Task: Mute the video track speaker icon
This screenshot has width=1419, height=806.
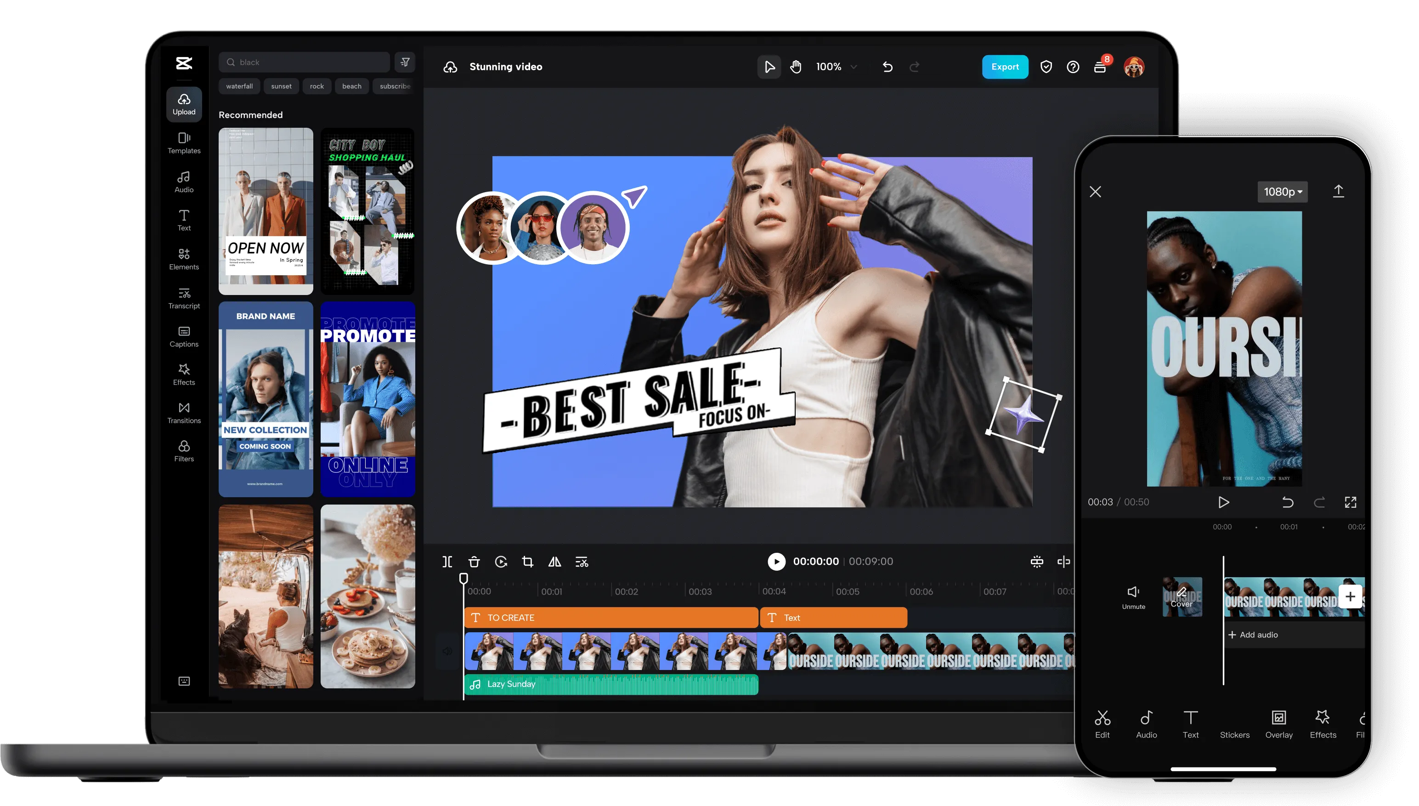Action: (447, 651)
